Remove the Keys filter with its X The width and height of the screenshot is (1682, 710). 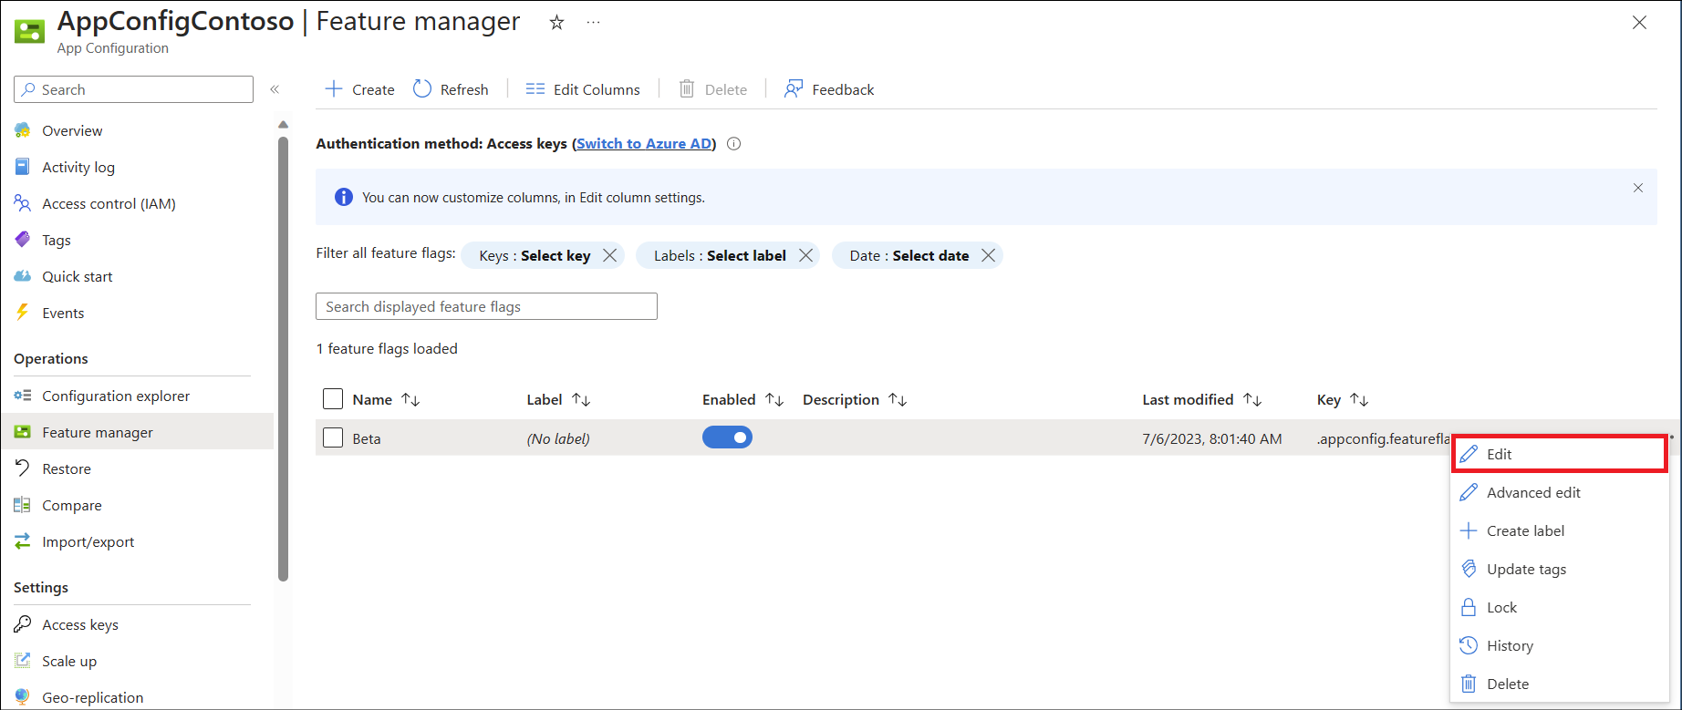tap(609, 256)
